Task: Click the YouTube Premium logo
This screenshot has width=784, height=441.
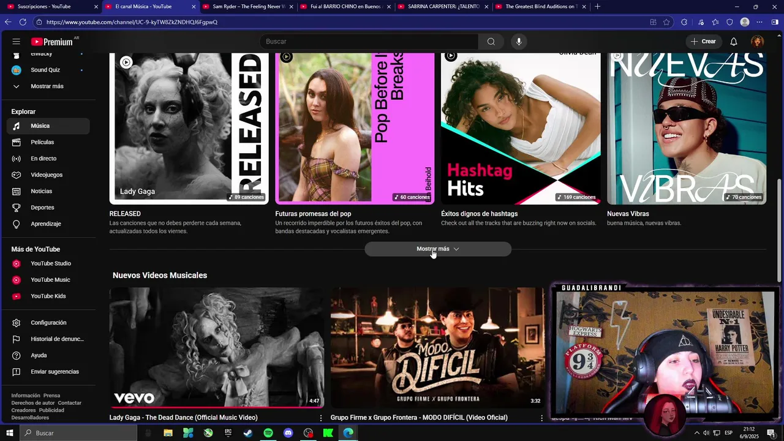Action: 53,42
